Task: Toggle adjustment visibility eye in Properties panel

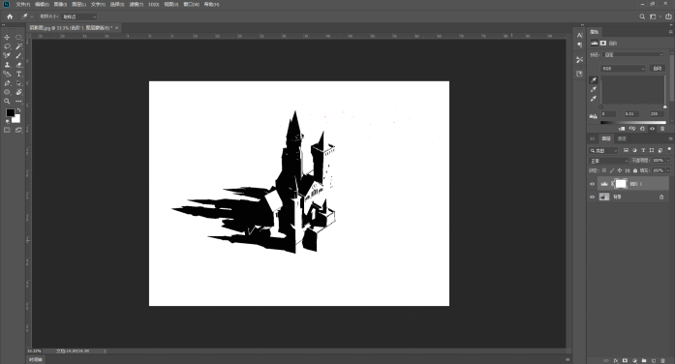Action: (x=652, y=129)
